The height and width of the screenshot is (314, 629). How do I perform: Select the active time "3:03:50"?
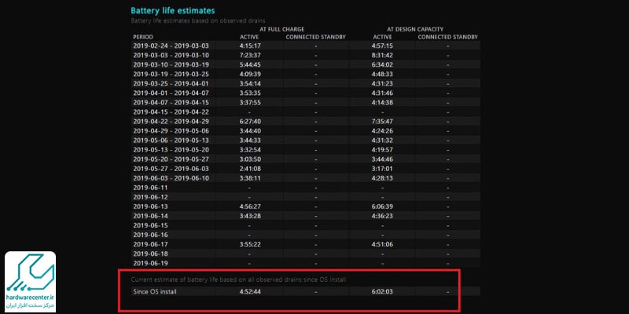click(250, 159)
